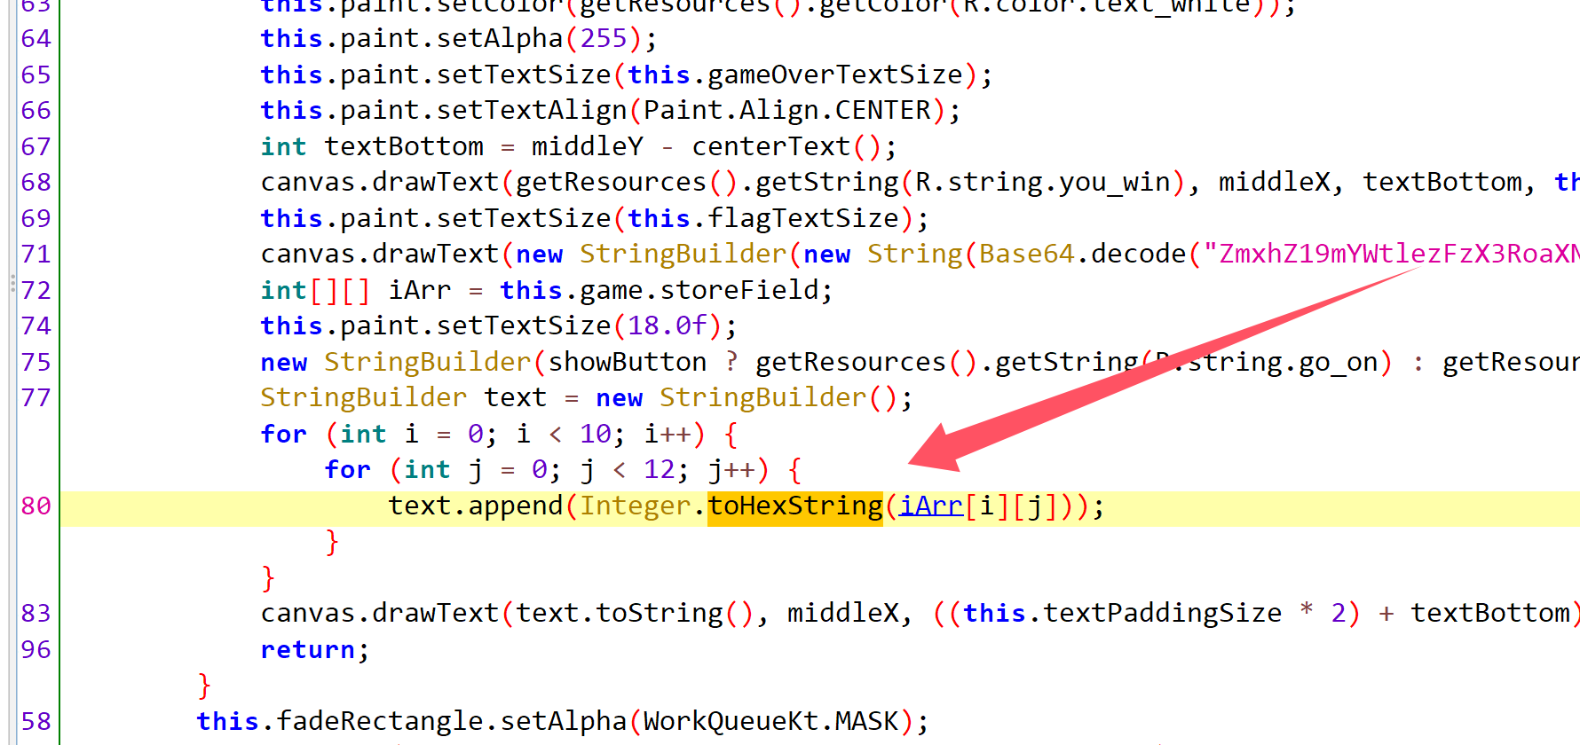This screenshot has width=1580, height=745.
Task: Click centerText() call on line 67
Action: 786,146
